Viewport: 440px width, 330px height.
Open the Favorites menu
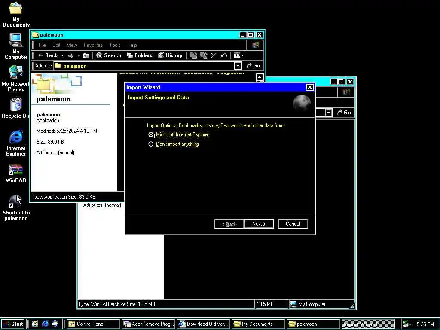93,45
